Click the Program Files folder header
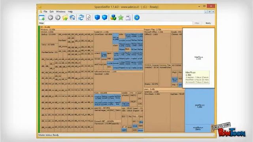 (163, 30)
